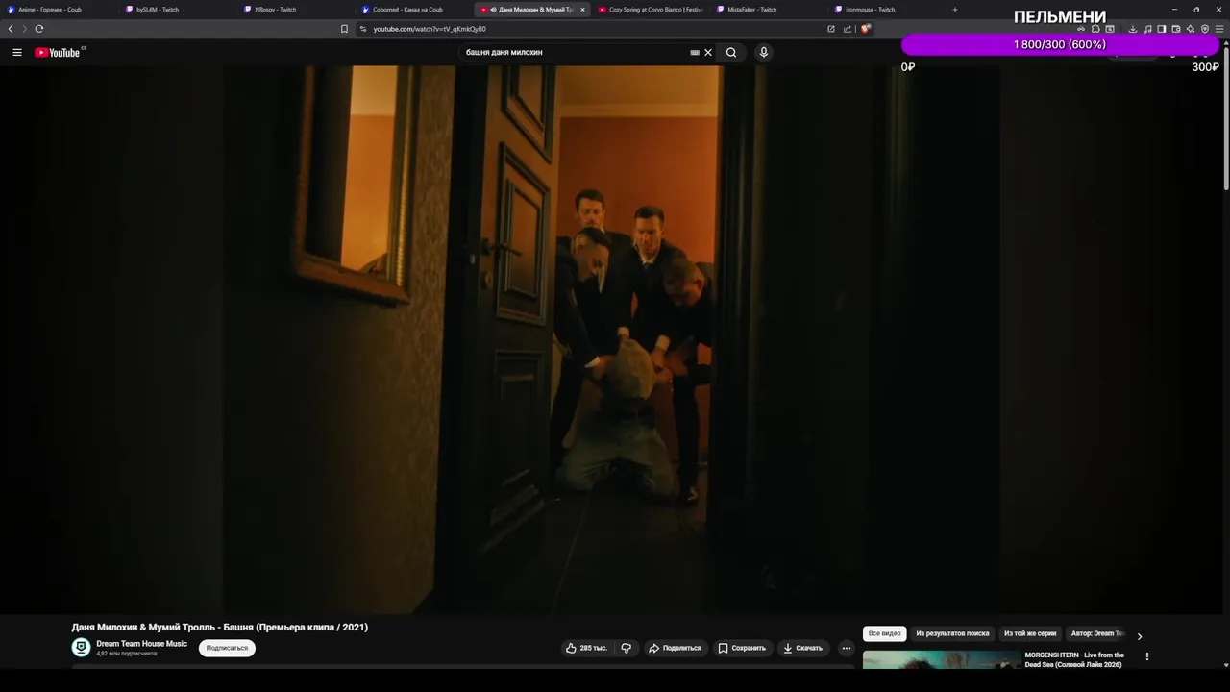
Task: Open the toolbar icon beside the puzzle icon
Action: tap(1110, 29)
